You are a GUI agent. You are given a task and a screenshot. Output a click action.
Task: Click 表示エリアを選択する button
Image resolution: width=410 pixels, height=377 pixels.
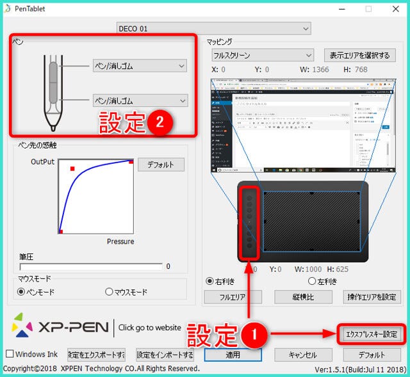tap(360, 56)
